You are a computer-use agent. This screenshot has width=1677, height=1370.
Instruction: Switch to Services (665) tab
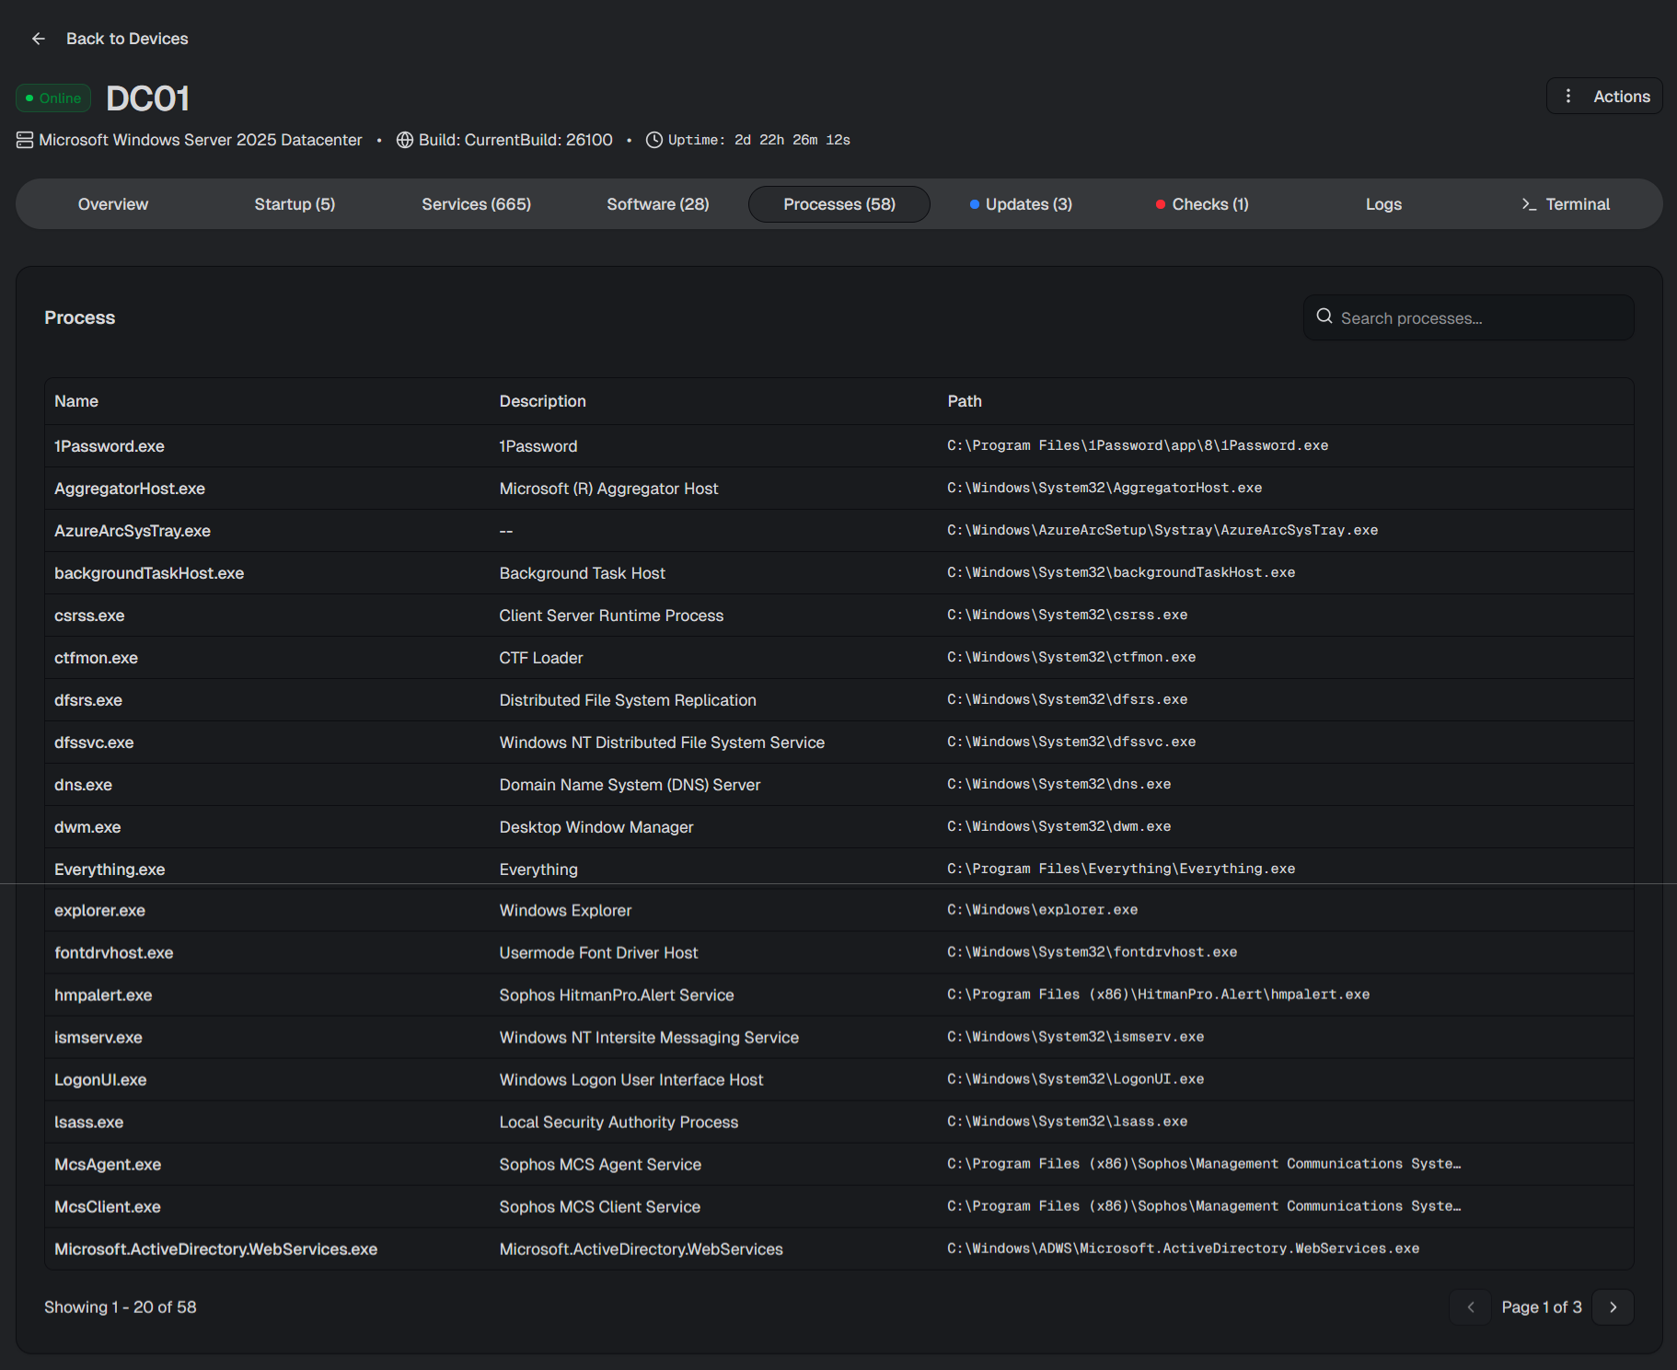pos(476,204)
